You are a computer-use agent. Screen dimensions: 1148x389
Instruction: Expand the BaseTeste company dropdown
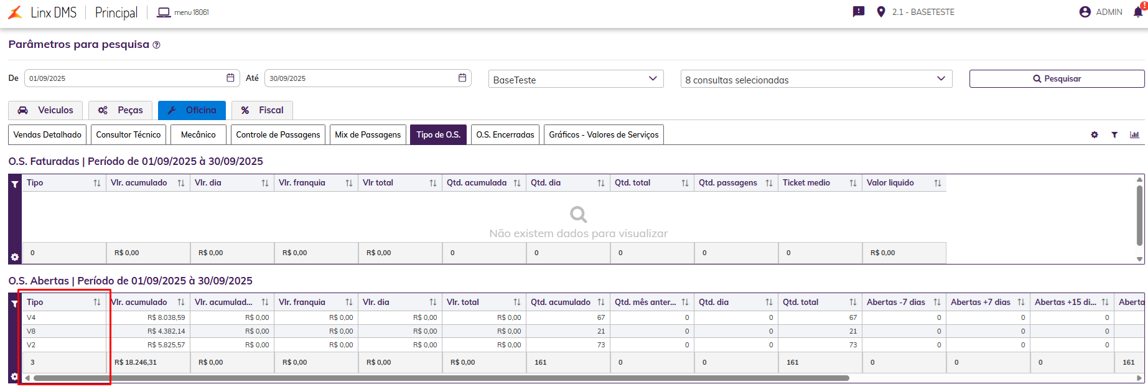pyautogui.click(x=653, y=78)
